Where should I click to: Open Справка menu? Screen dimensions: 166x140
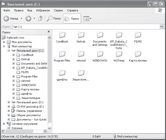click(x=73, y=10)
